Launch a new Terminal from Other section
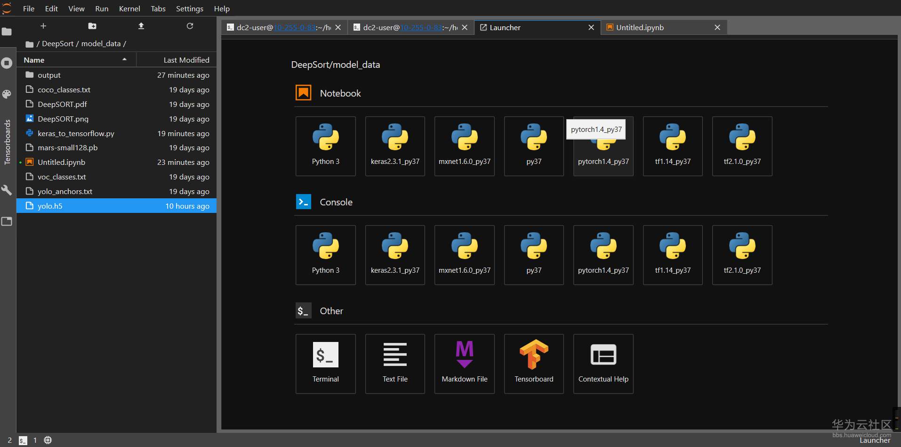Screen dimensions: 901x447 [326, 364]
